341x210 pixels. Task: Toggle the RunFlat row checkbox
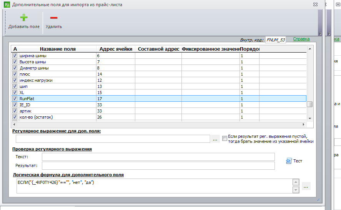point(15,98)
